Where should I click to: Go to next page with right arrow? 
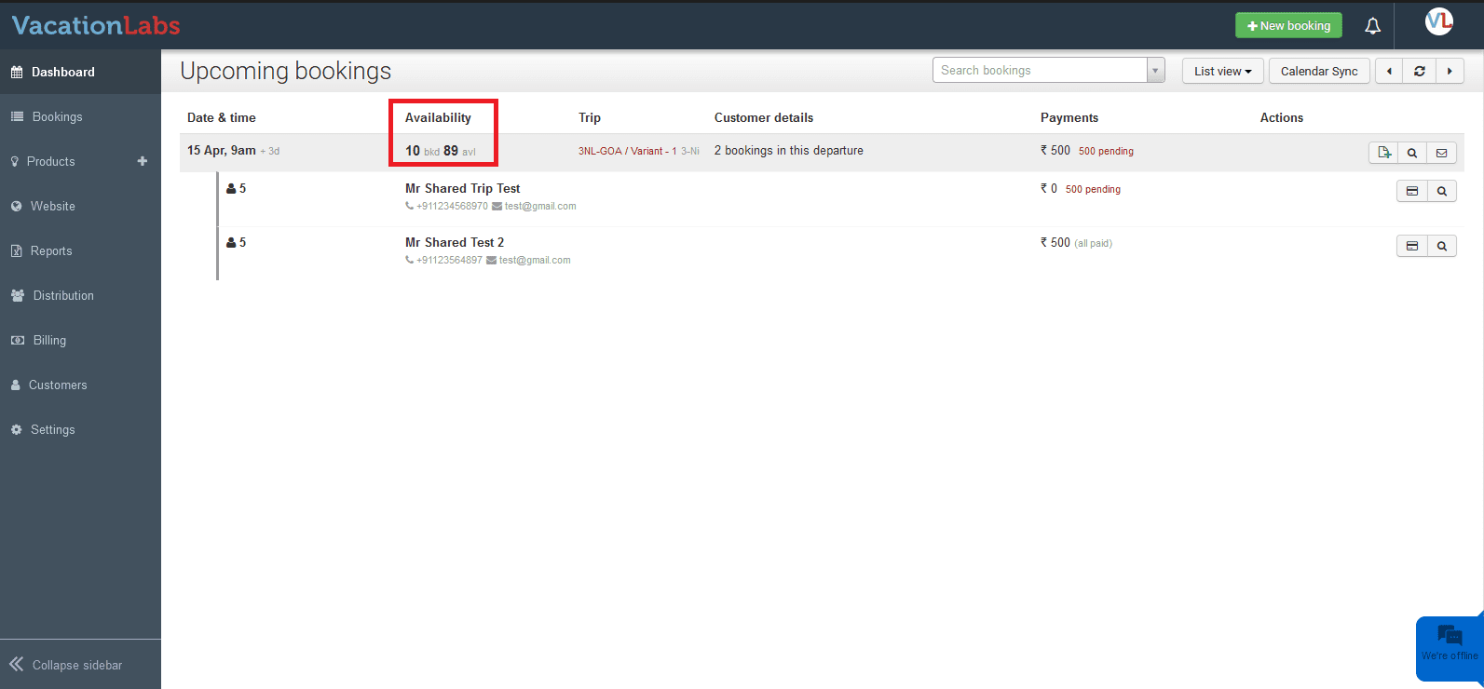(x=1450, y=71)
